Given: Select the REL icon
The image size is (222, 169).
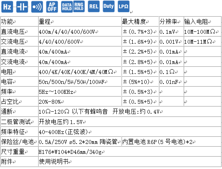Looking at the screenshot, I should click(x=94, y=6).
